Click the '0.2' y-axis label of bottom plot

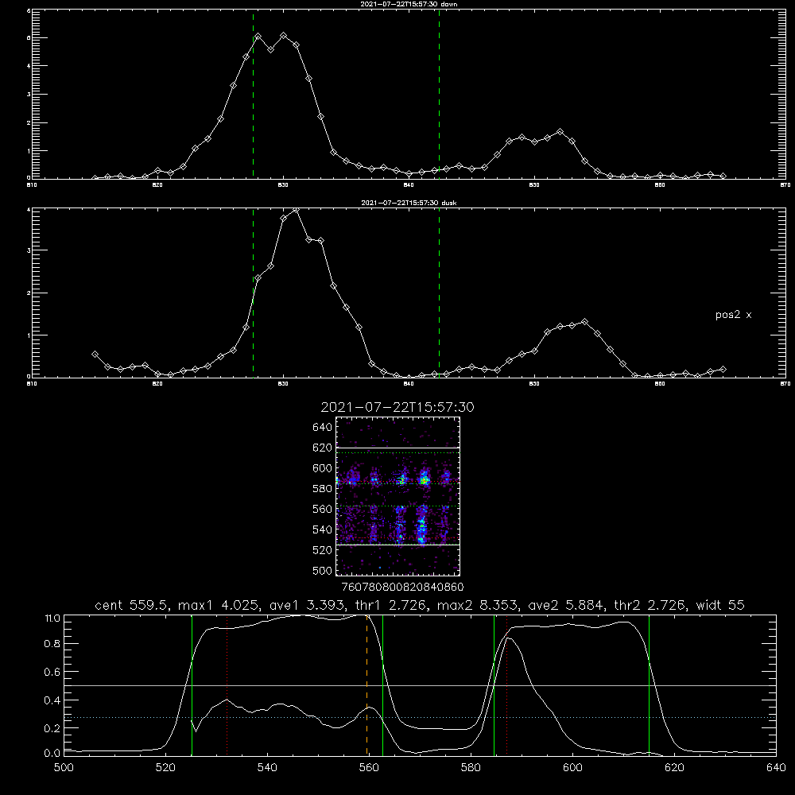[52, 728]
